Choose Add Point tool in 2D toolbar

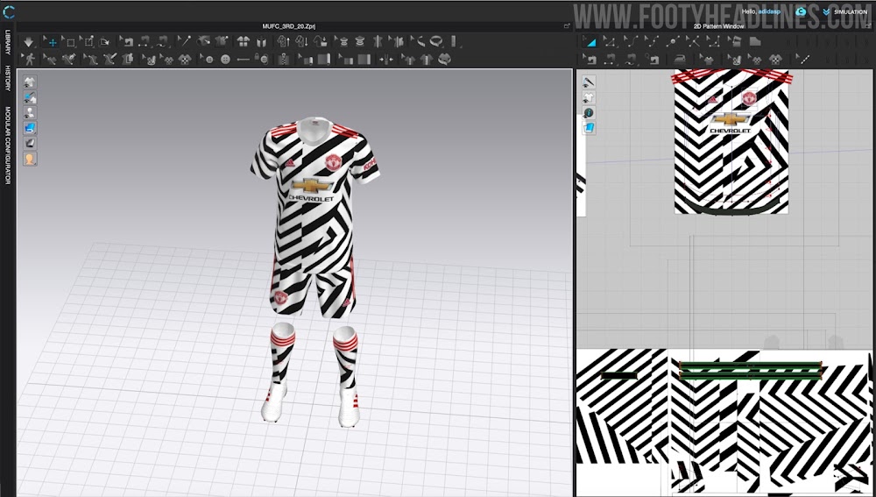click(673, 42)
